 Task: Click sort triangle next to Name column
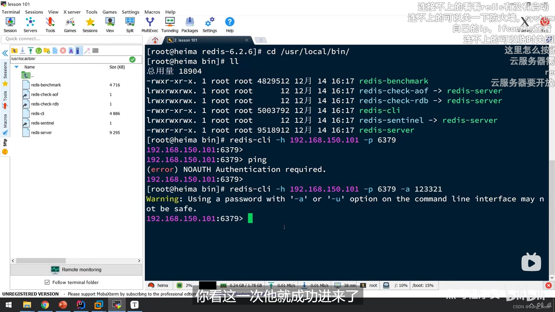point(16,67)
